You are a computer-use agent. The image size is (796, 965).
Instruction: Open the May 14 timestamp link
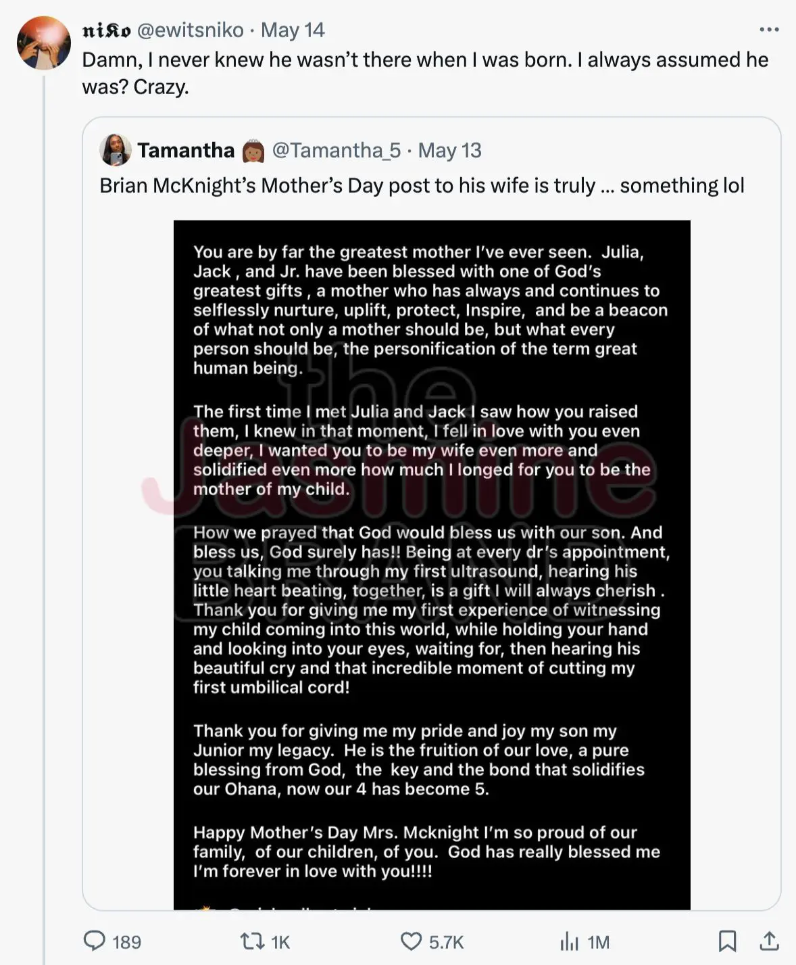click(x=293, y=30)
